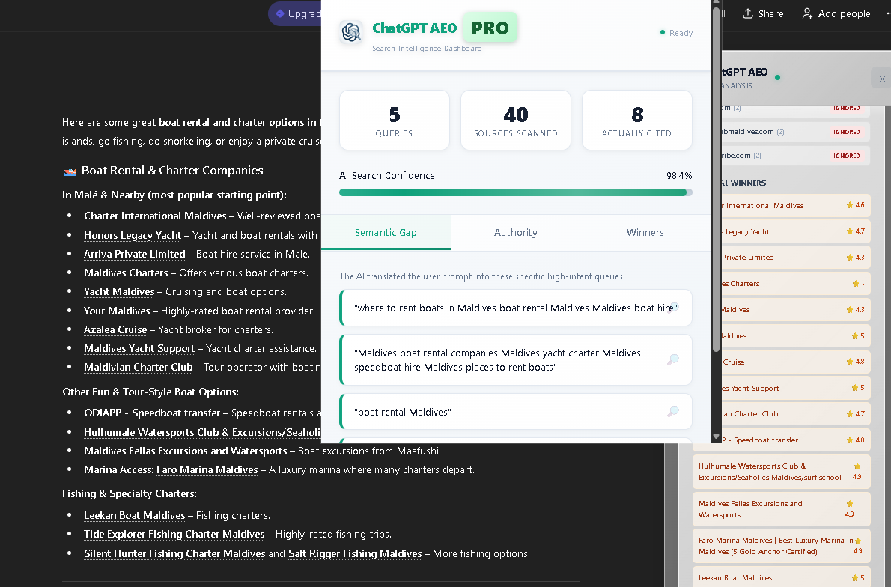Open the Charter International Maldives link
The width and height of the screenshot is (891, 587).
point(155,216)
